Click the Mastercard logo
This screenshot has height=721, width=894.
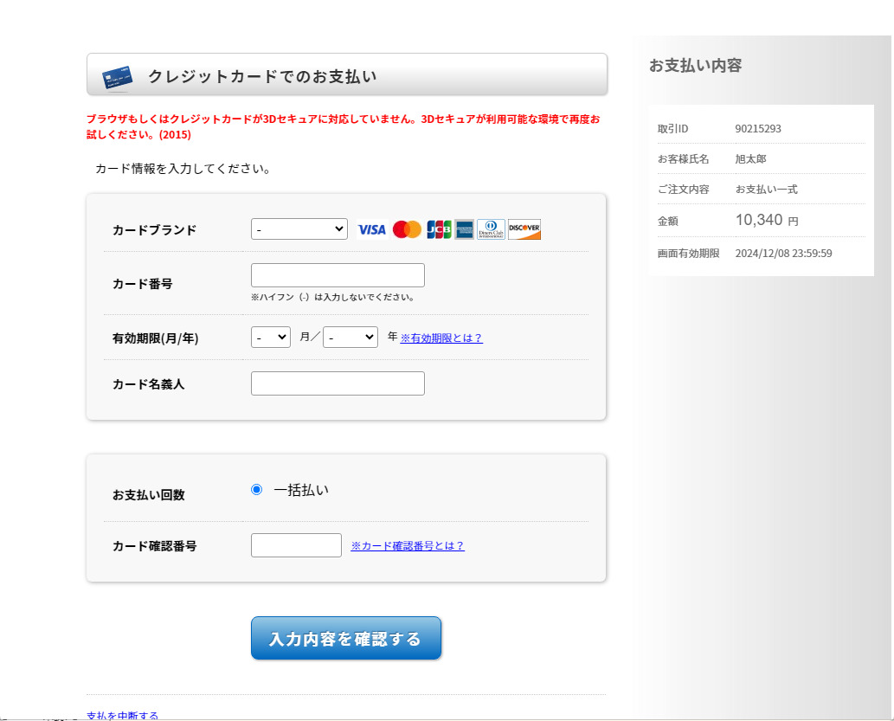(407, 229)
